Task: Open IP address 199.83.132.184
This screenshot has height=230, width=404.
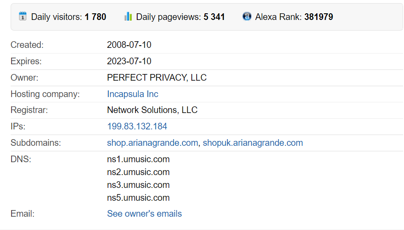Action: (x=137, y=126)
